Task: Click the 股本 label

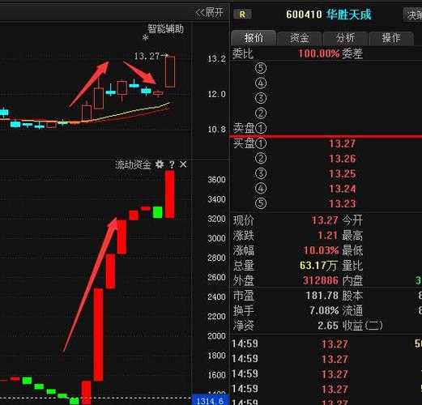Action: point(352,296)
